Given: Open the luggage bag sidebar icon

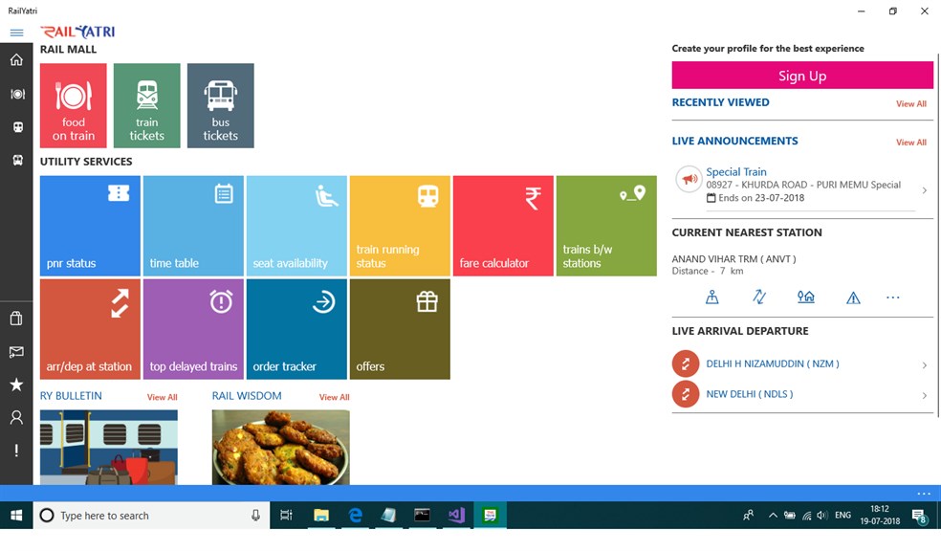Looking at the screenshot, I should 17,319.
